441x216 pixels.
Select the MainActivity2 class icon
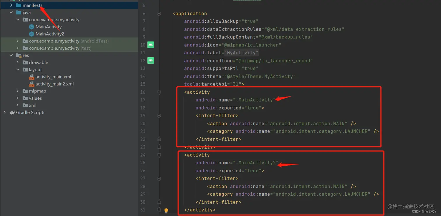point(32,34)
